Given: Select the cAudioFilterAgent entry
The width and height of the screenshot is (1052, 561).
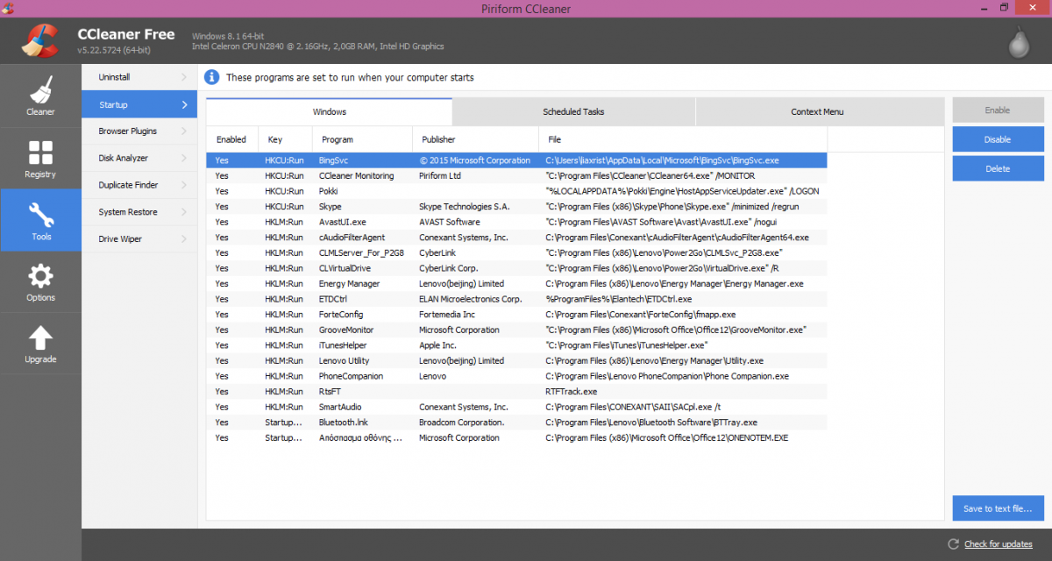Looking at the screenshot, I should point(516,238).
